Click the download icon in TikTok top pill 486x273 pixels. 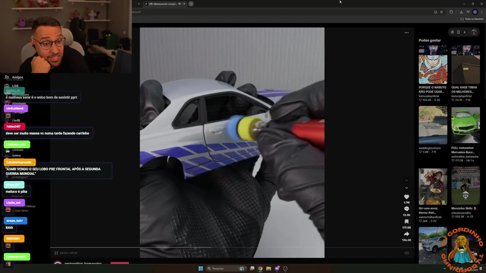464,32
